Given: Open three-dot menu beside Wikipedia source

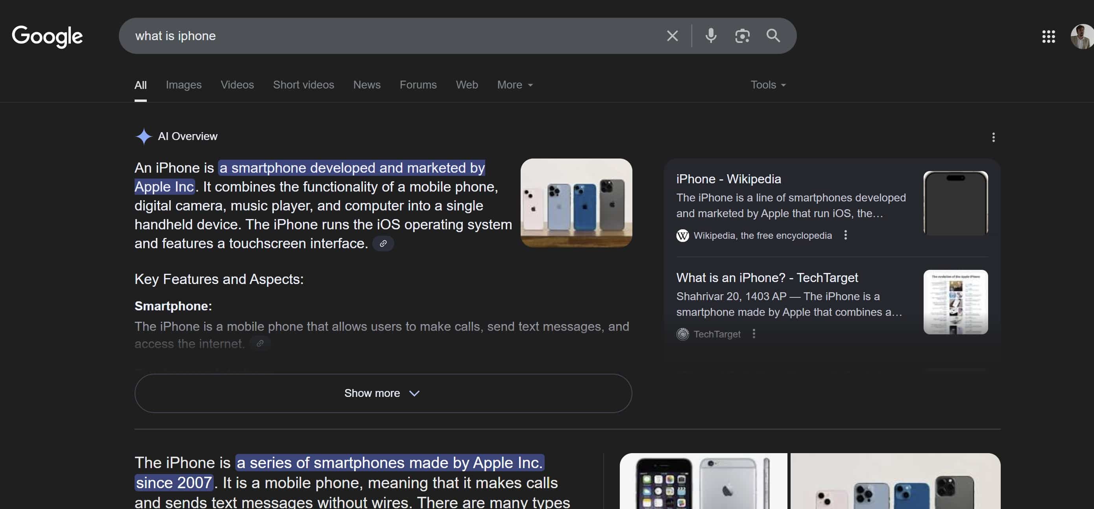Looking at the screenshot, I should click(845, 235).
